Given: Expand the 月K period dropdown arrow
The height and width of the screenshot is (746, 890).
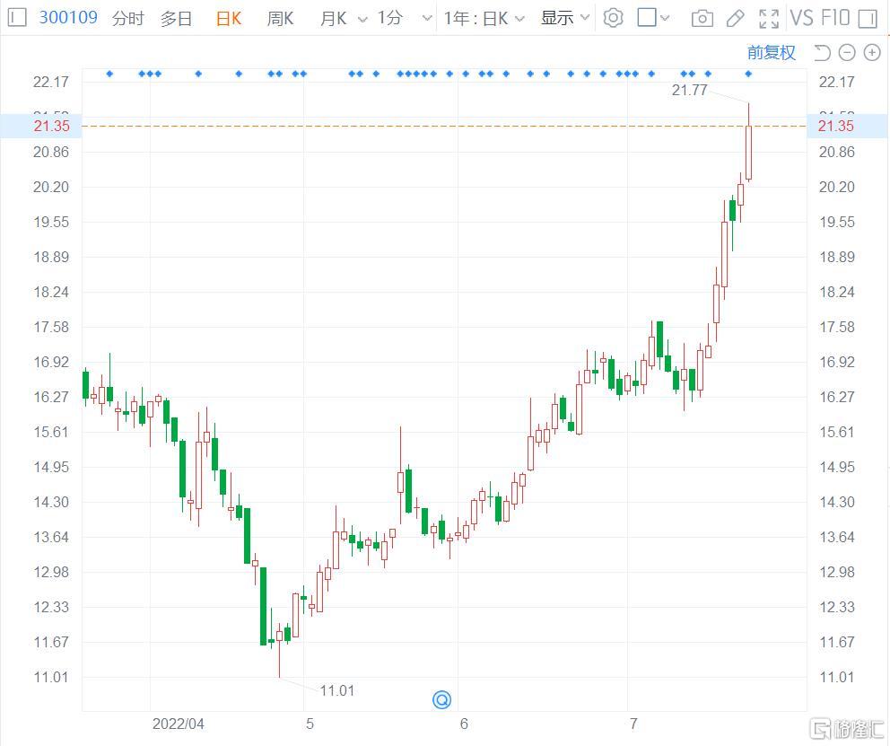Looking at the screenshot, I should tap(362, 20).
